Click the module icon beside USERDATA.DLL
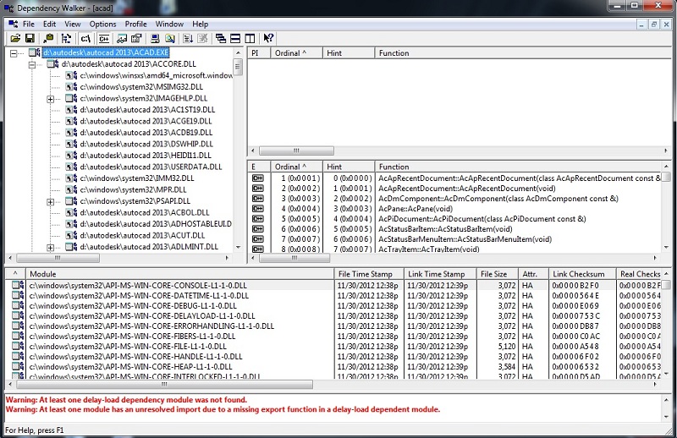The height and width of the screenshot is (438, 677). [71, 167]
